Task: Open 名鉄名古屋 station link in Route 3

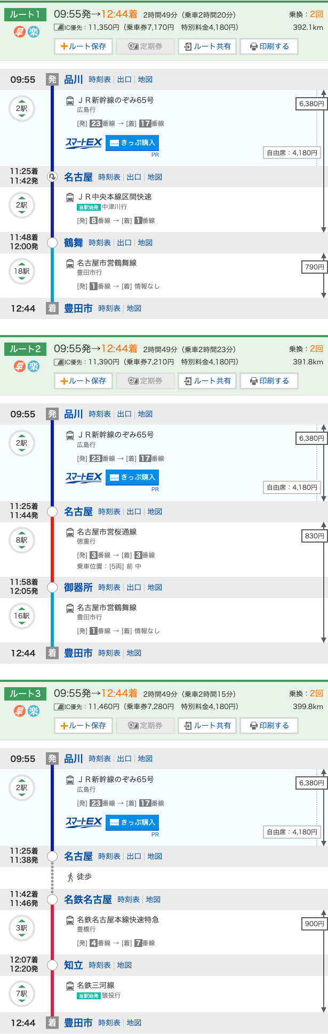Action: tap(88, 900)
